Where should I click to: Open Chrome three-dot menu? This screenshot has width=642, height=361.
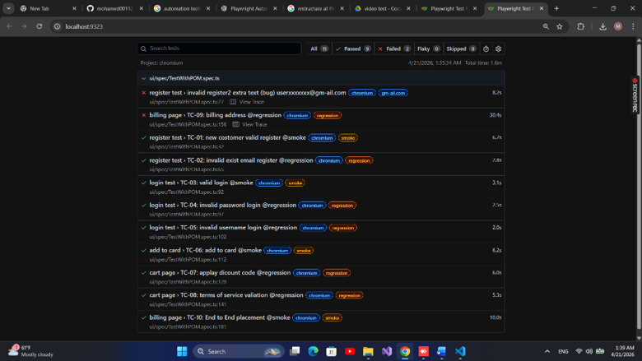click(x=633, y=26)
